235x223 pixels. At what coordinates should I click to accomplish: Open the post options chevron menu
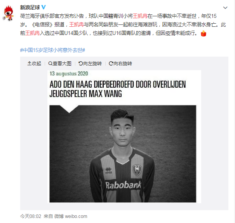click(225, 8)
